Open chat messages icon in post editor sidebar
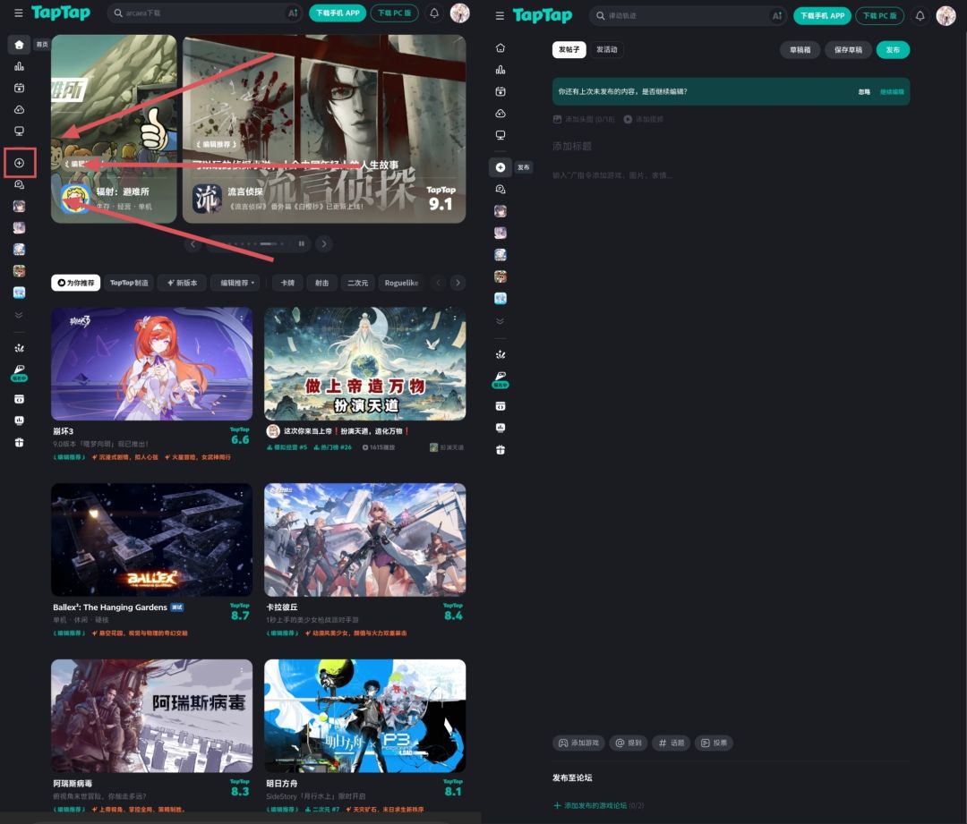 coord(501,189)
